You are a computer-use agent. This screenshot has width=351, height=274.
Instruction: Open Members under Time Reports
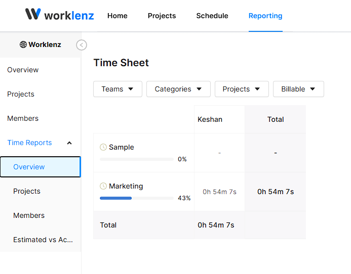click(29, 215)
